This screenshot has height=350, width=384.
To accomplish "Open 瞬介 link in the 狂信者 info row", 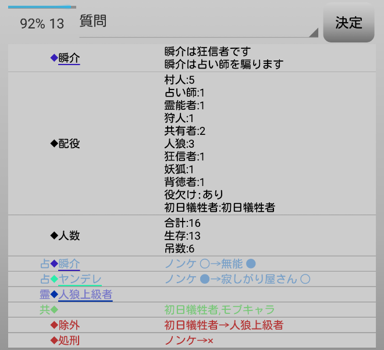I will click(x=69, y=58).
